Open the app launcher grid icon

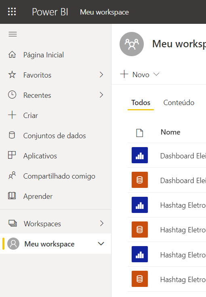pos(12,12)
